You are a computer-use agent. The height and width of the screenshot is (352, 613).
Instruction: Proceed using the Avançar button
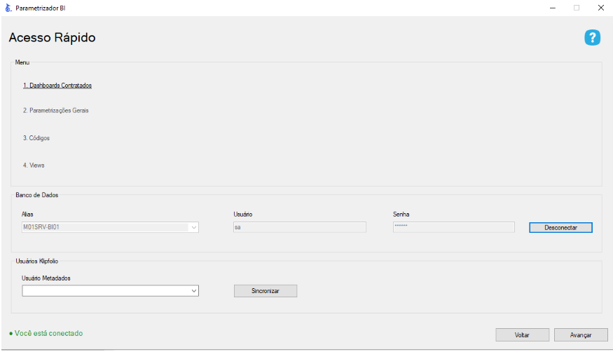tap(581, 335)
